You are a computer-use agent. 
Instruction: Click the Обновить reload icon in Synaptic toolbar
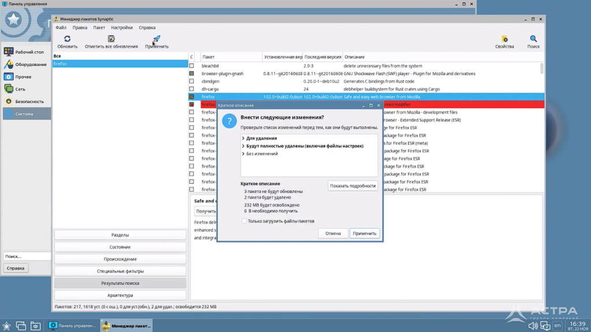[x=67, y=39]
